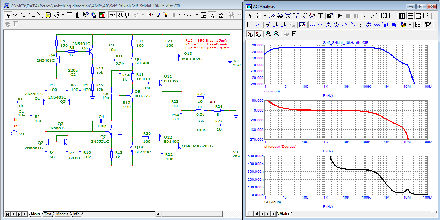440x220 pixels.
Task: Click the Valley cursor function icon
Action: 336,25
